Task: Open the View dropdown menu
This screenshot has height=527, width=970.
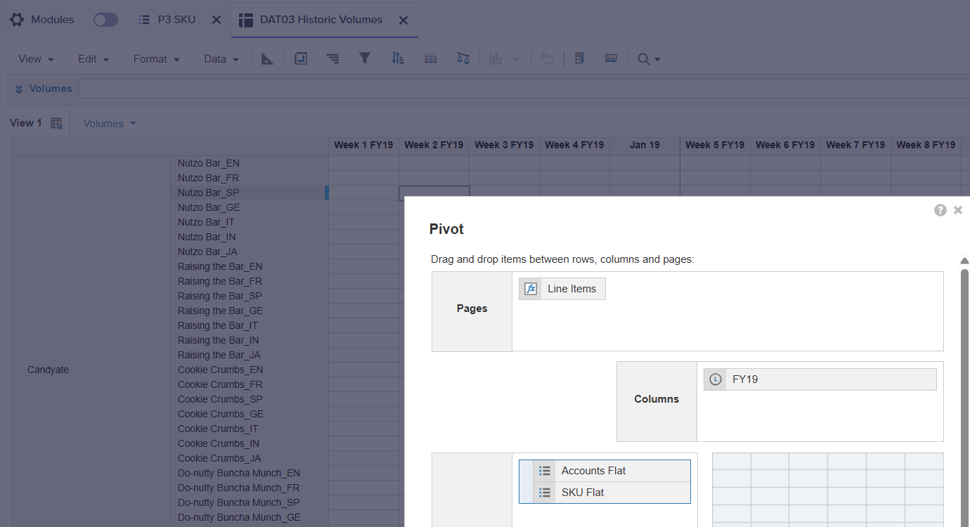Action: (36, 59)
